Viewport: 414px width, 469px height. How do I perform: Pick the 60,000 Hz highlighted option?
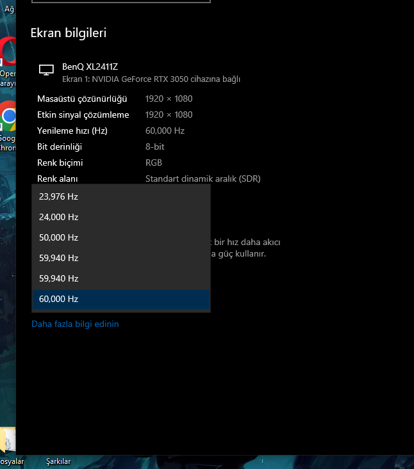coord(121,299)
